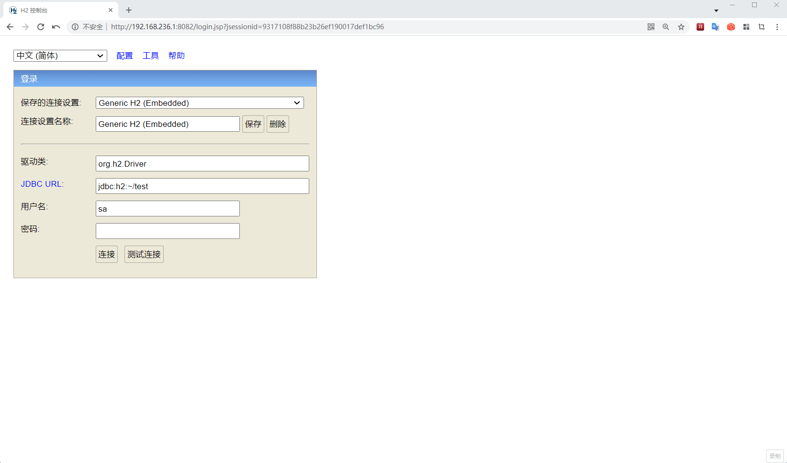Open the 工具 tools link

coord(151,56)
